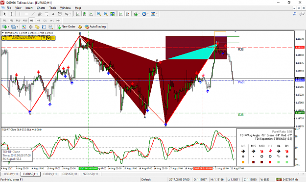The height and width of the screenshot is (182, 306).
Task: Open the search magnifier in top right
Action: click(x=295, y=14)
